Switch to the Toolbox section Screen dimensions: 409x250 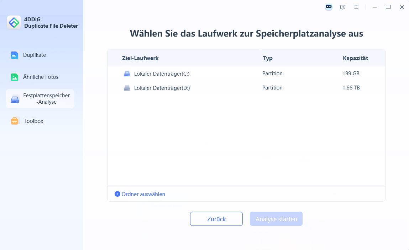(x=34, y=121)
